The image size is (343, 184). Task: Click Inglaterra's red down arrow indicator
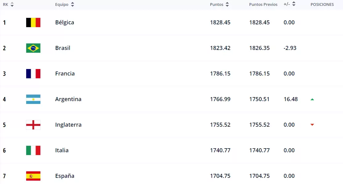pyautogui.click(x=312, y=125)
